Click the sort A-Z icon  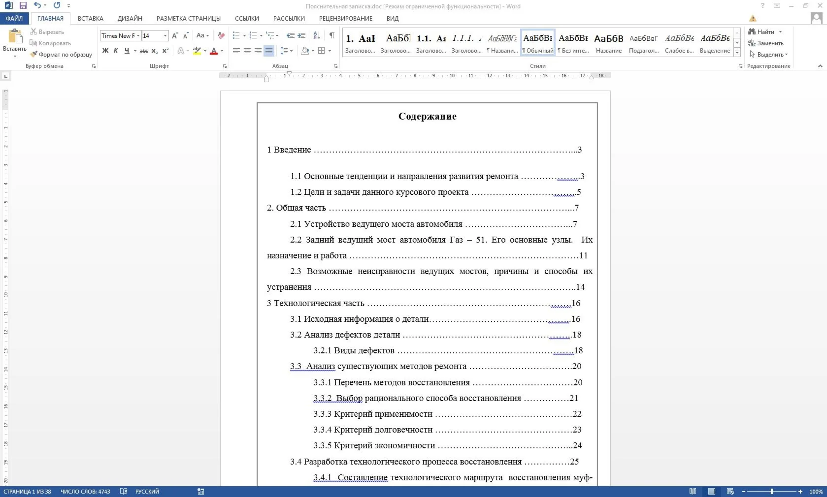click(x=317, y=35)
